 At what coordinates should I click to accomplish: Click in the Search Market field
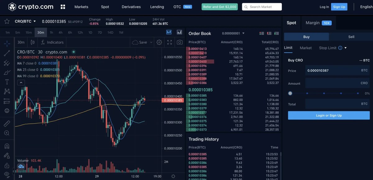pyautogui.click(x=262, y=7)
